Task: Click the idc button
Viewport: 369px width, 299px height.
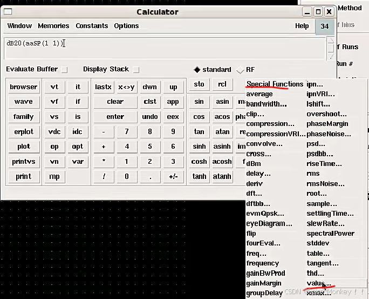Action: [x=78, y=131]
